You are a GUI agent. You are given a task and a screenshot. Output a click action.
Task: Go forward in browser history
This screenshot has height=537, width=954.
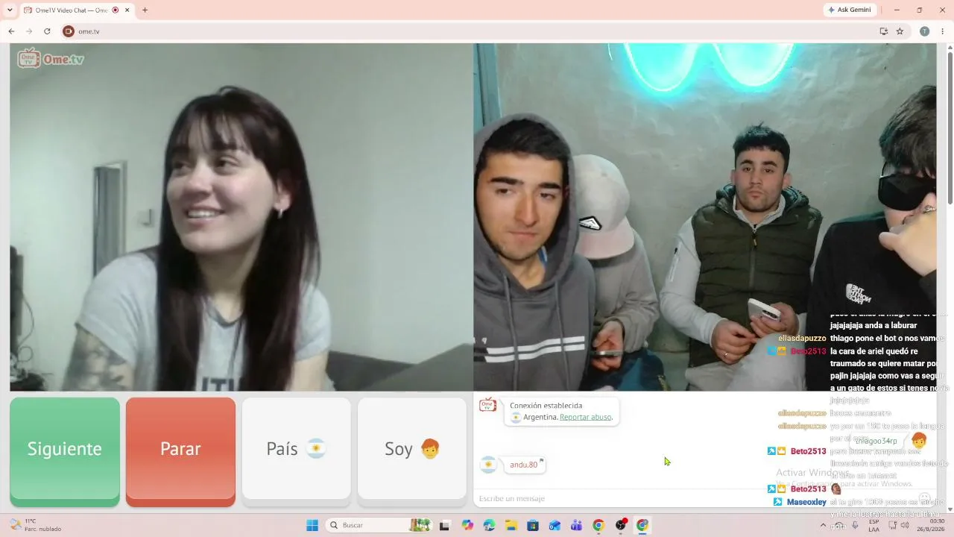pyautogui.click(x=29, y=31)
